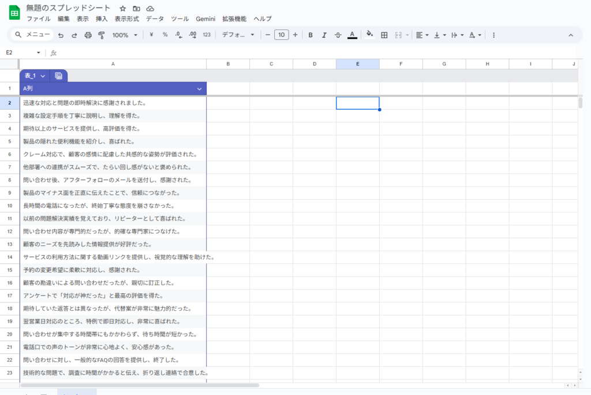Increase font size with plus button

click(x=295, y=35)
